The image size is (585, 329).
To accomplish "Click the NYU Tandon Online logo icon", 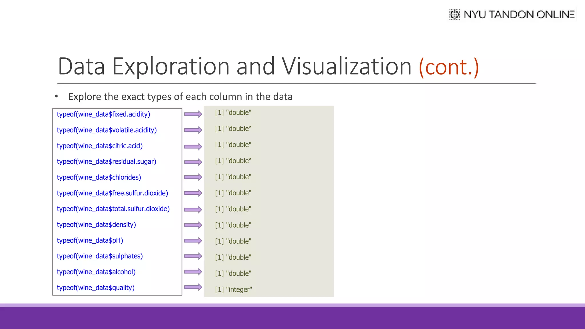I will (x=454, y=14).
